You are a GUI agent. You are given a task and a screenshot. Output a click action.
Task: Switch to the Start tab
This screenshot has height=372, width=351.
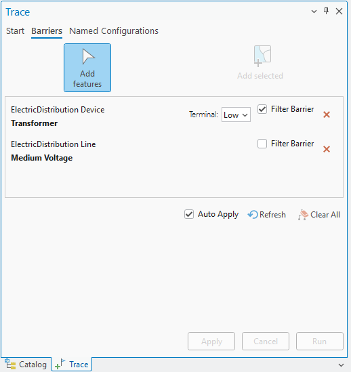click(x=15, y=31)
